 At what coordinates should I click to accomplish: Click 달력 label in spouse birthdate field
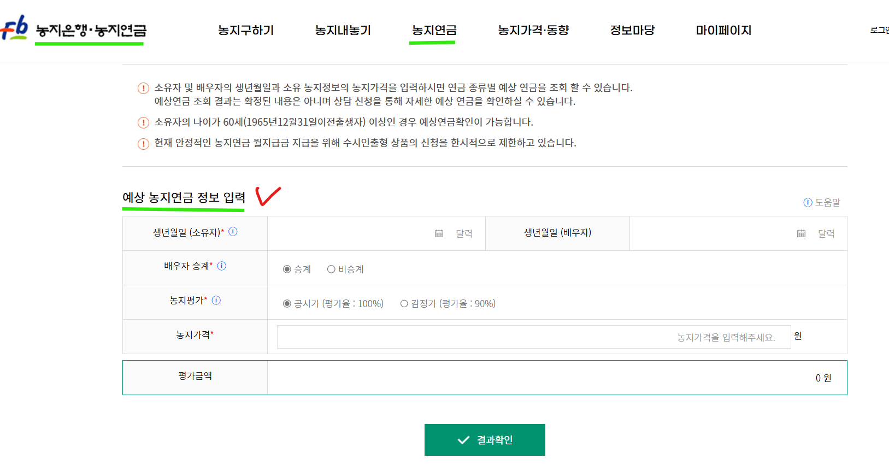click(826, 233)
